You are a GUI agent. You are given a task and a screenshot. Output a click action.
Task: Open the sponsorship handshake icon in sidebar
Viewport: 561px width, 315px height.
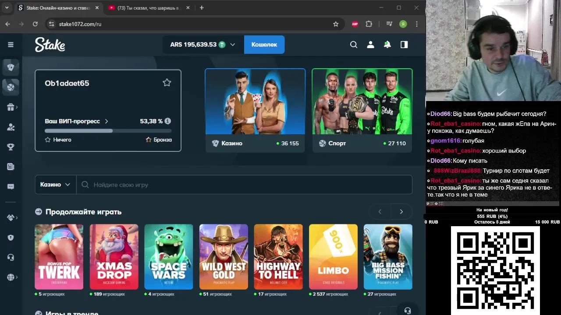[x=11, y=217]
